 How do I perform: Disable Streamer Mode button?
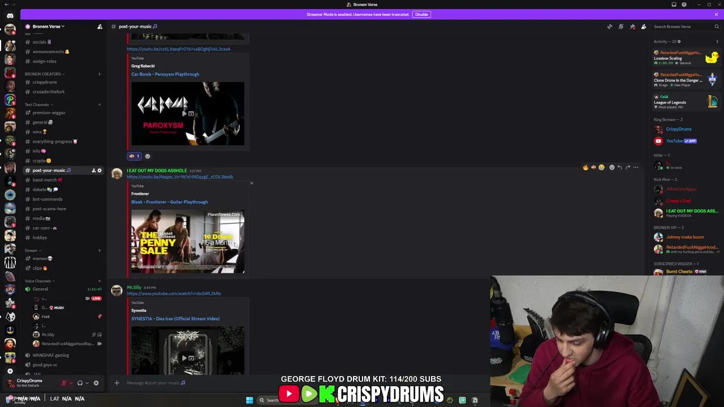click(421, 14)
